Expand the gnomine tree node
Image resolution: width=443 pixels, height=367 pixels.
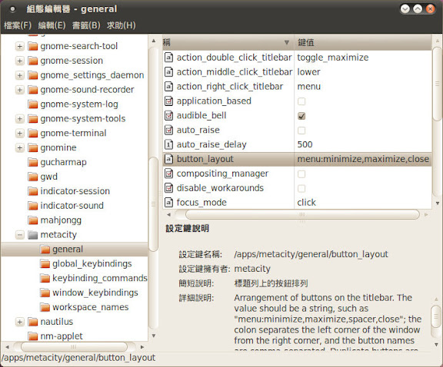(19, 148)
